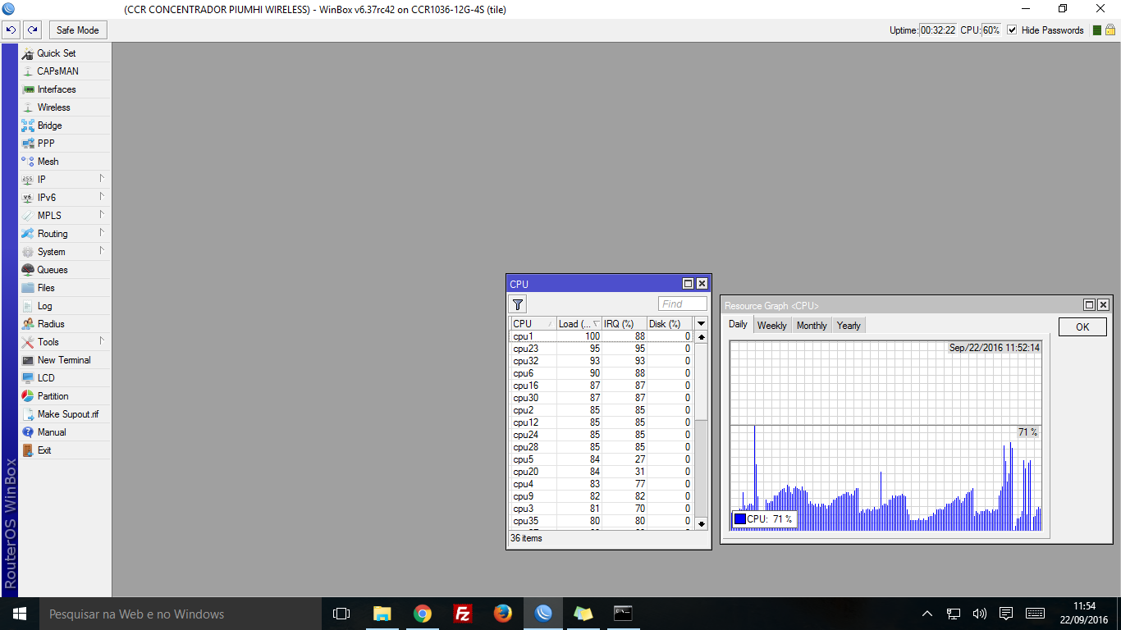Show hidden system tray icons
Image resolution: width=1121 pixels, height=630 pixels.
[927, 614]
